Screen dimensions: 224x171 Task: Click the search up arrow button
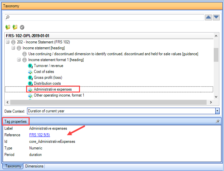pos(208,17)
